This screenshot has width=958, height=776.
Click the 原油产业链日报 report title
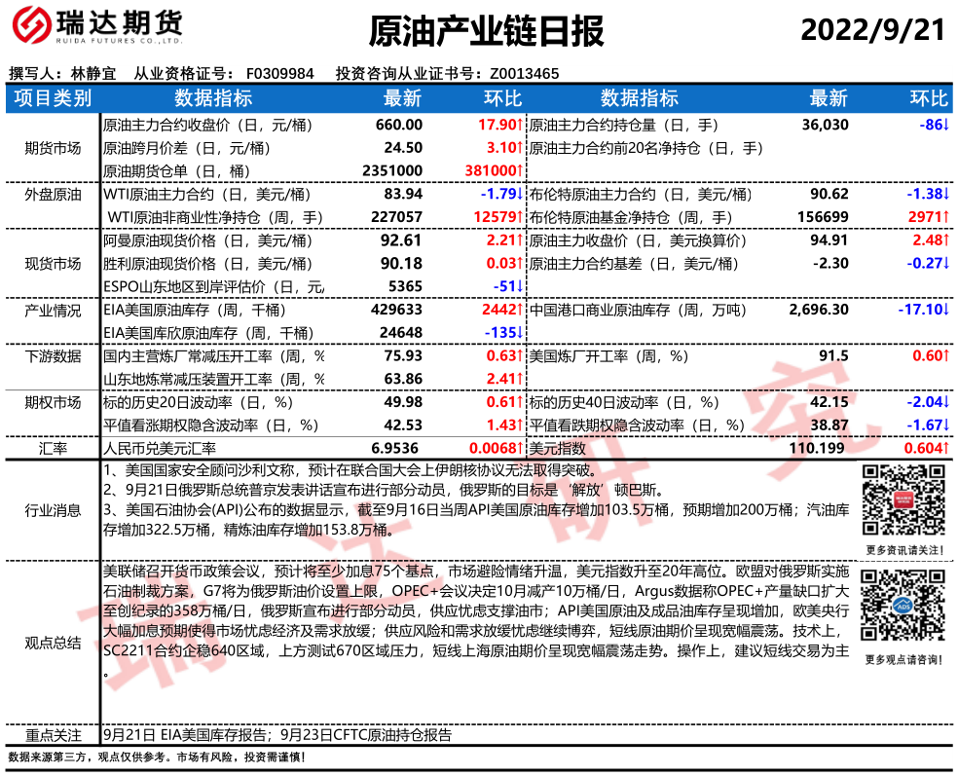click(486, 32)
